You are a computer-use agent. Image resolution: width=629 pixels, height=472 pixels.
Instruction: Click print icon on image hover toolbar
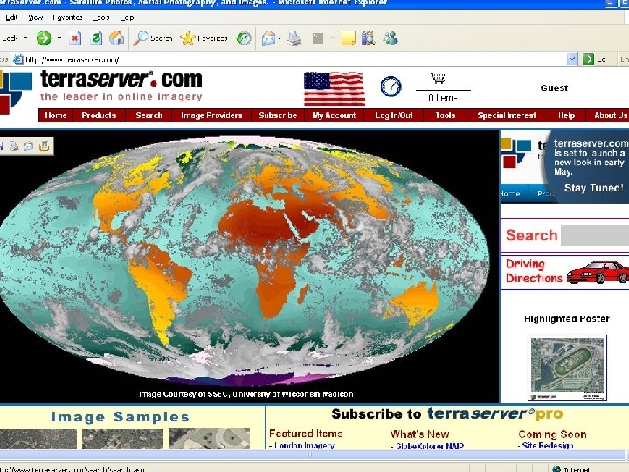[x=14, y=146]
